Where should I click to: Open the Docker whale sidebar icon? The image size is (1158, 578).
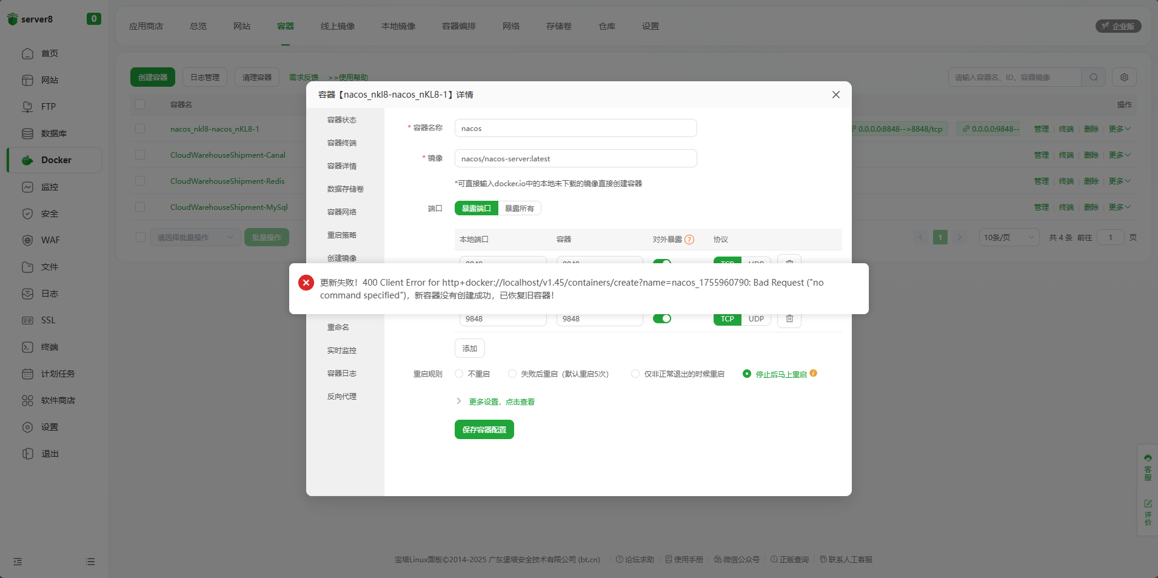point(28,160)
